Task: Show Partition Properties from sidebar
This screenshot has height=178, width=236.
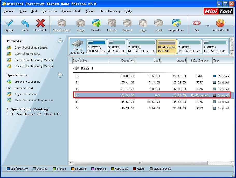Action: click(34, 100)
